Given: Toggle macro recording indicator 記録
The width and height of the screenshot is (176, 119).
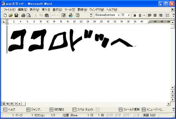Looking at the screenshot, I should click(x=110, y=115).
